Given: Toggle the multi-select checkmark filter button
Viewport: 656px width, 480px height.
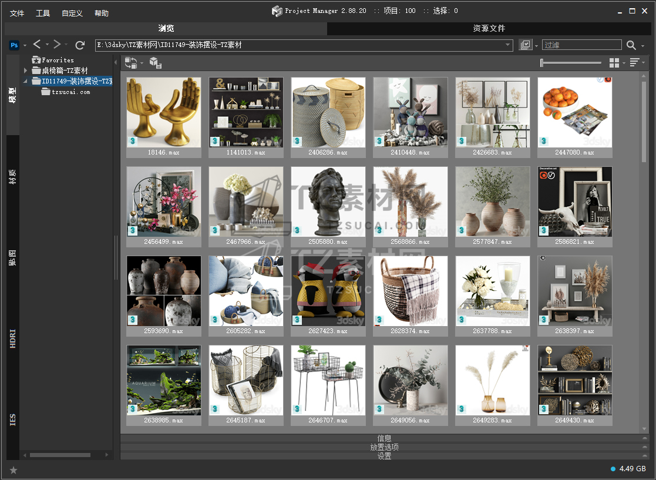Looking at the screenshot, I should [525, 45].
